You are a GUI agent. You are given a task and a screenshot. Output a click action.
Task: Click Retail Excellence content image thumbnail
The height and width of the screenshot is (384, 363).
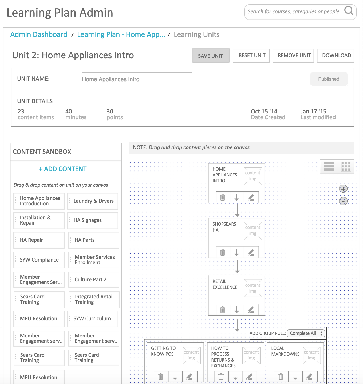point(253,288)
